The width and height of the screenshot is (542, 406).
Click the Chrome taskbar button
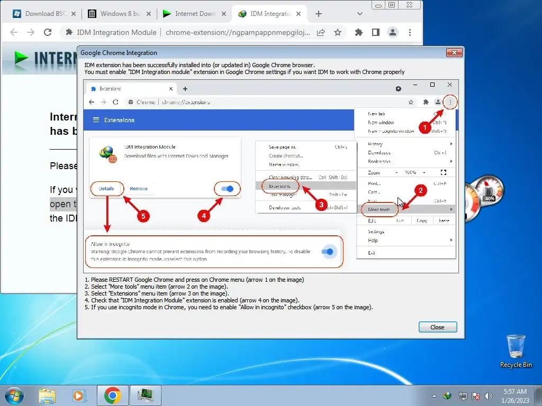pos(112,395)
